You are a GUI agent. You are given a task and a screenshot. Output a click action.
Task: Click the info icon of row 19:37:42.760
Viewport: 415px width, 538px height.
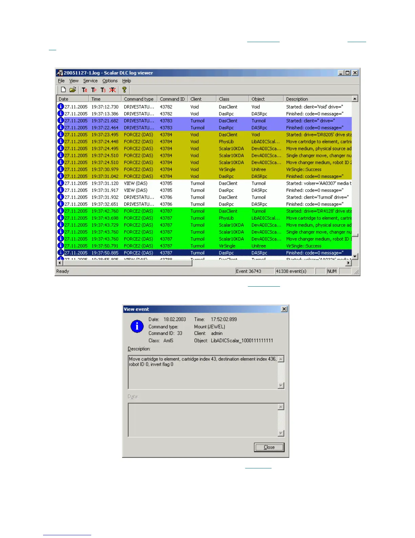61,211
